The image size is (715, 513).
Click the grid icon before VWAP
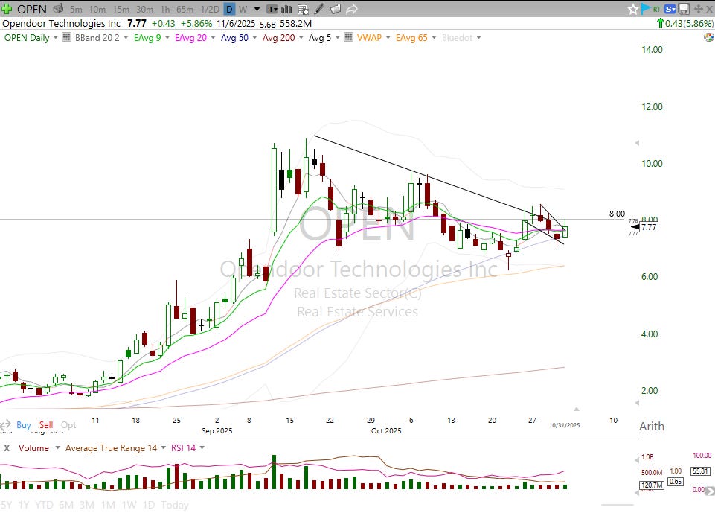tap(348, 37)
